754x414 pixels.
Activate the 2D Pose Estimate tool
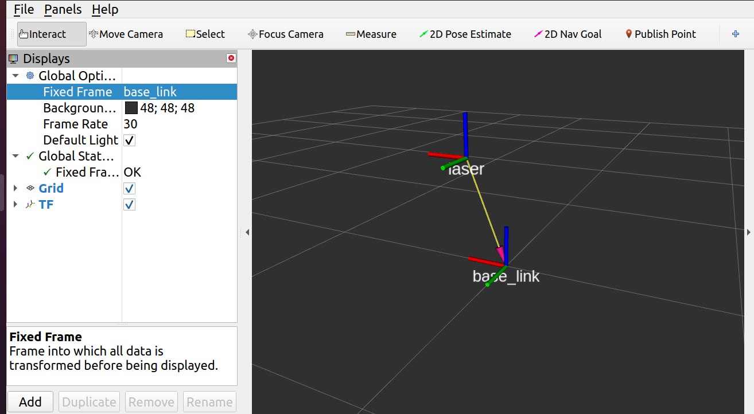click(x=465, y=34)
